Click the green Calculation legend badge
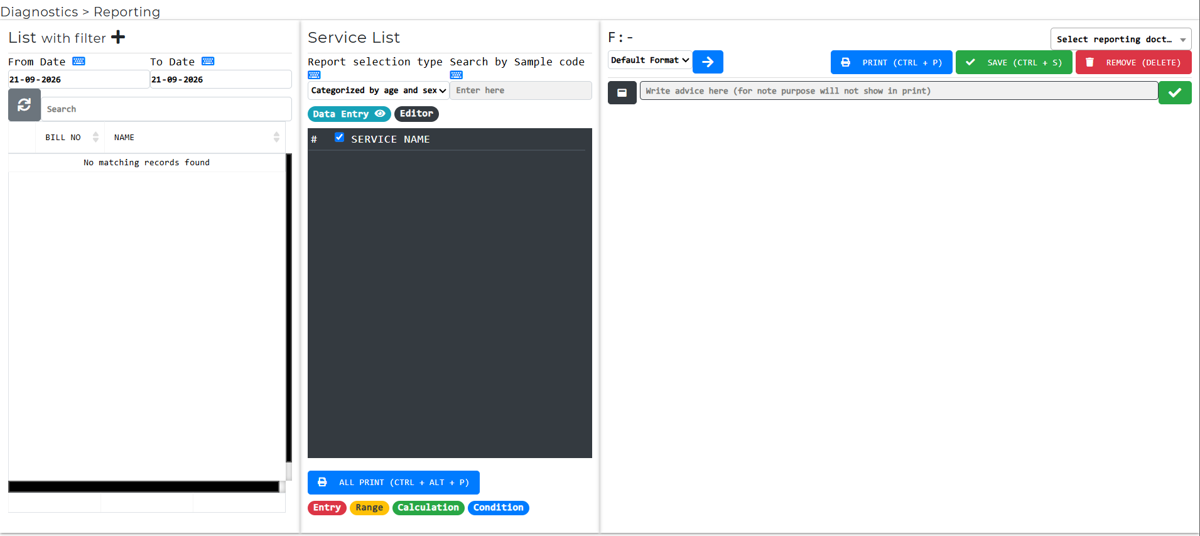This screenshot has width=1200, height=536. click(x=428, y=508)
